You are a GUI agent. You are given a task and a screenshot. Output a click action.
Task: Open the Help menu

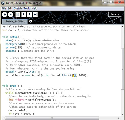point(34,8)
